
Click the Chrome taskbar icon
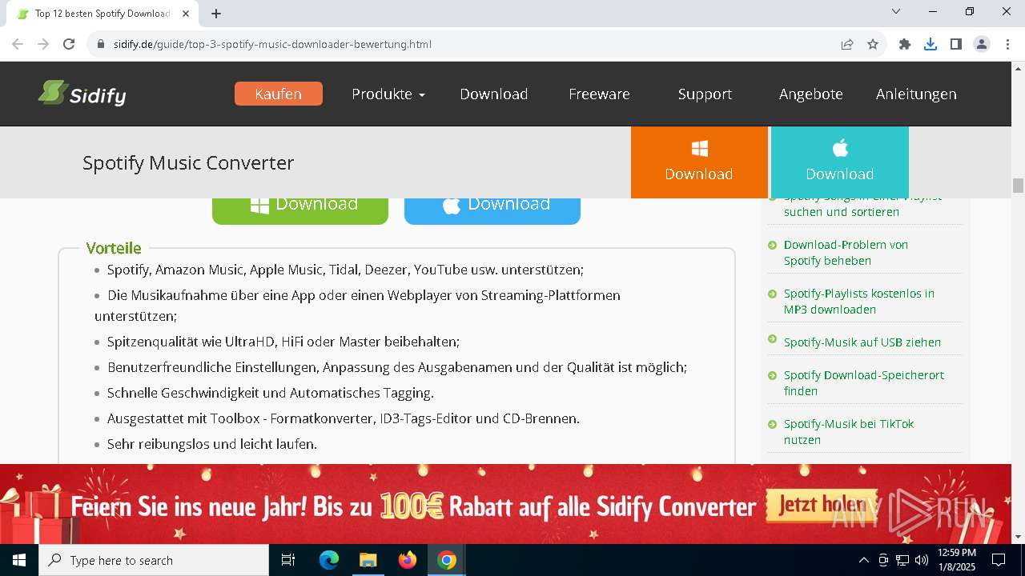(x=447, y=560)
